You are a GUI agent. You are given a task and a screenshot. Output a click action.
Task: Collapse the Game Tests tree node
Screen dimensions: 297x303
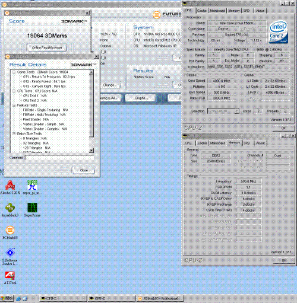tap(14, 72)
